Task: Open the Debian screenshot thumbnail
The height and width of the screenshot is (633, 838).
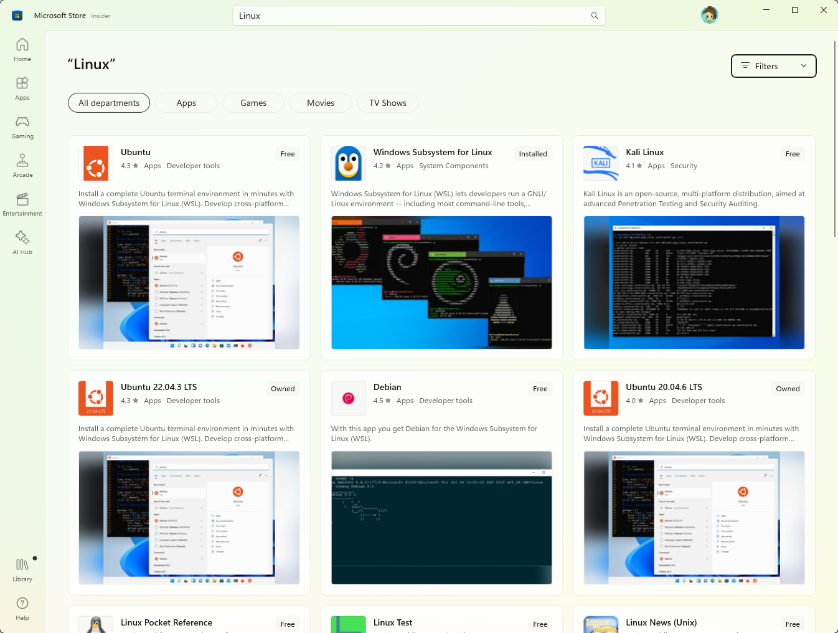Action: (x=441, y=517)
